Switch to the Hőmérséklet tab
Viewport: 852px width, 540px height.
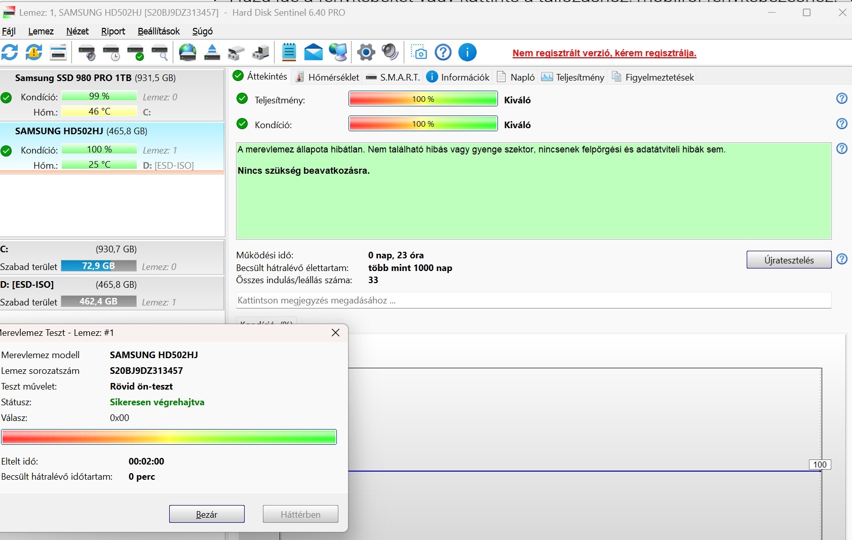coord(327,77)
